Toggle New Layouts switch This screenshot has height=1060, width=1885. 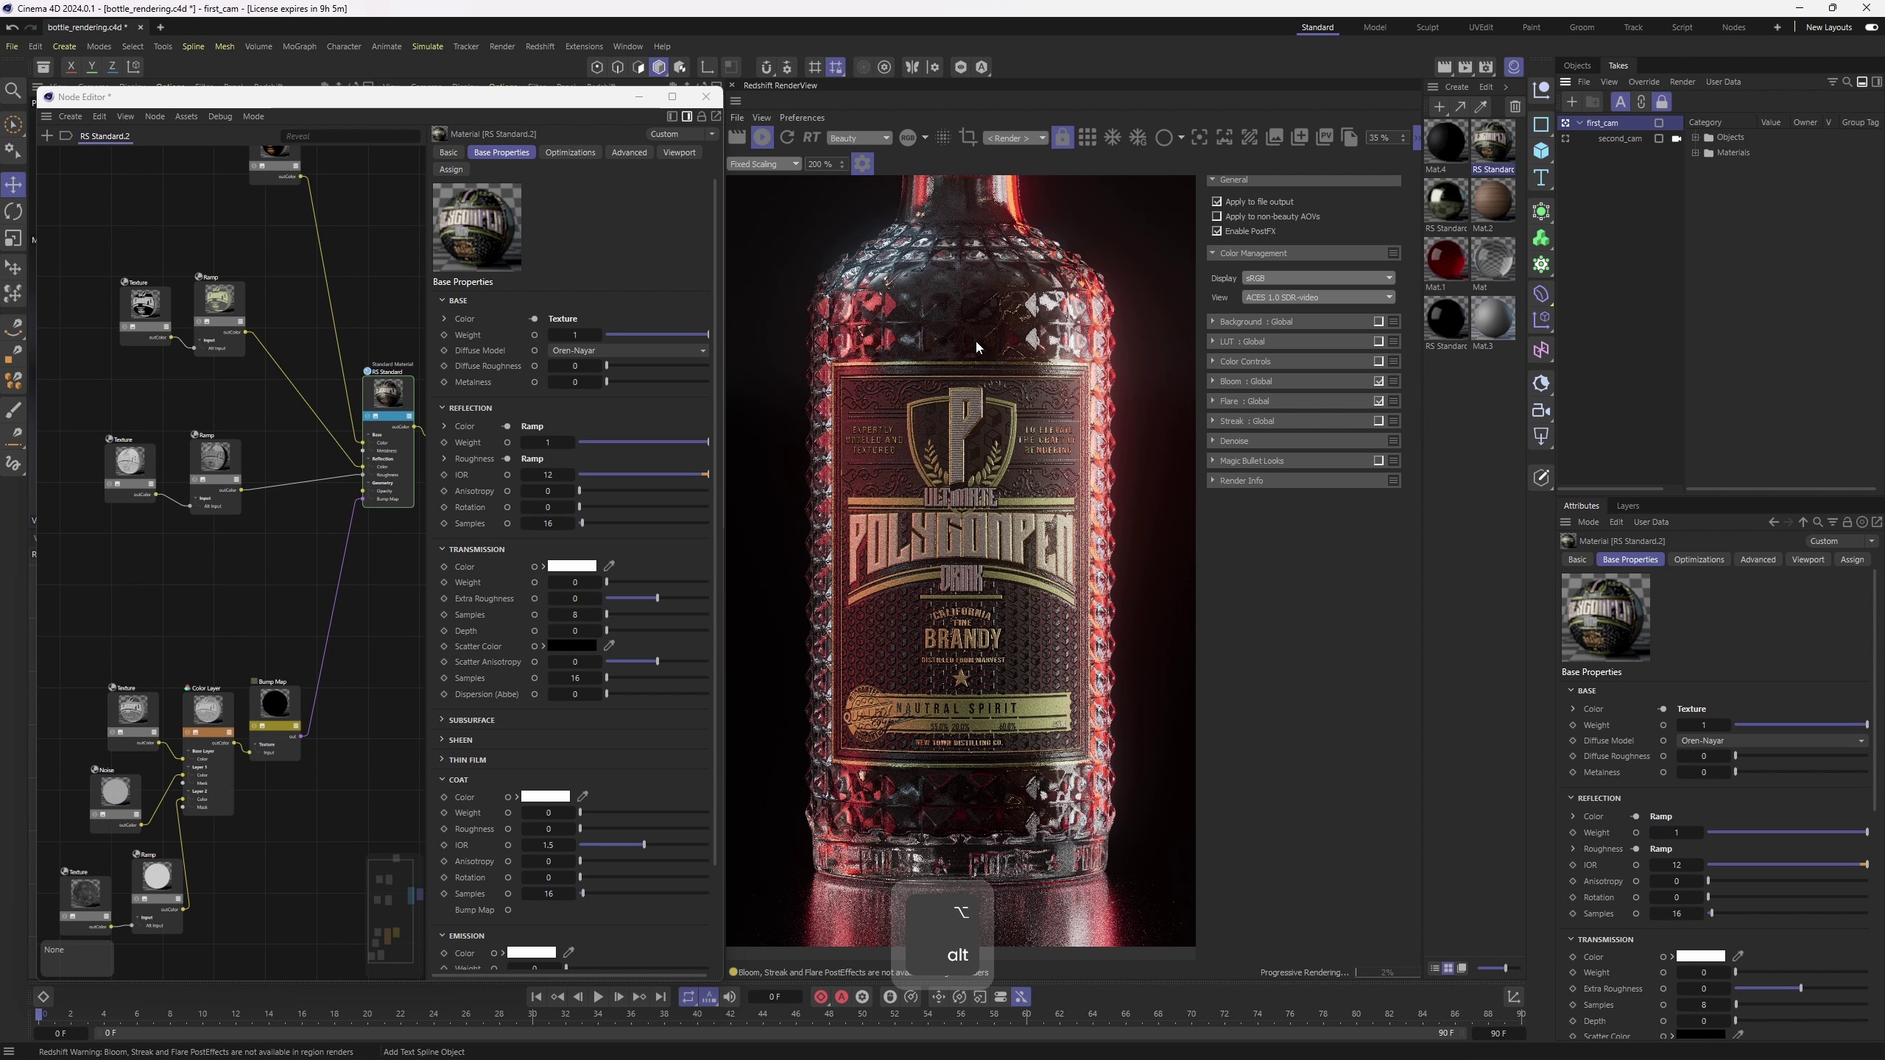click(1871, 27)
